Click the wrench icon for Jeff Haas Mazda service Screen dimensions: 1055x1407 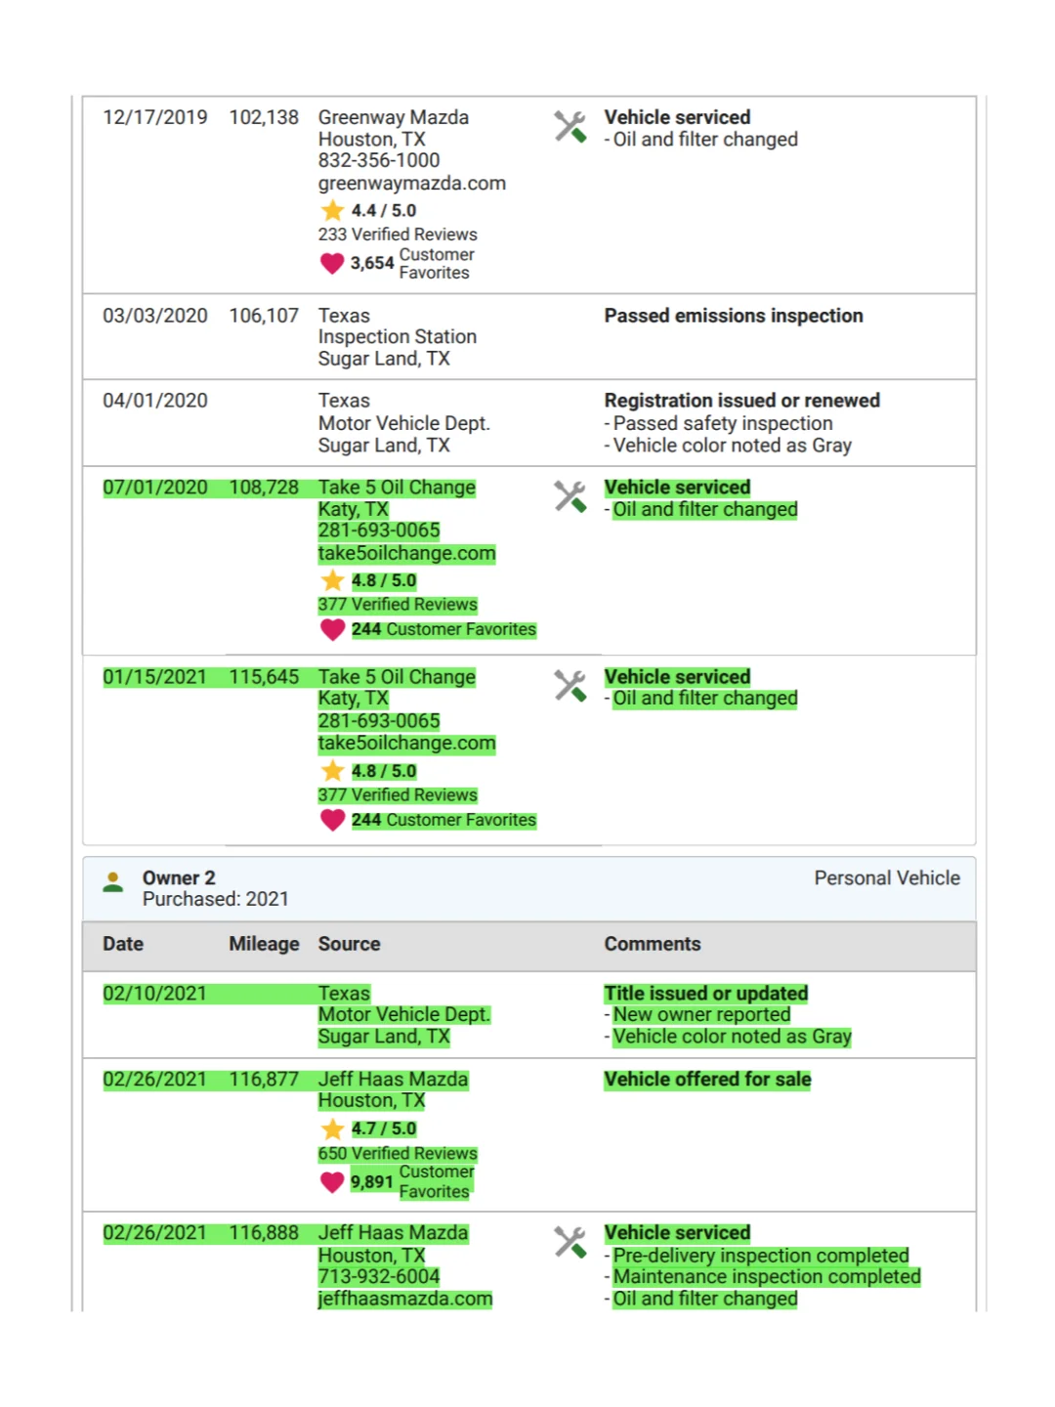point(570,1242)
